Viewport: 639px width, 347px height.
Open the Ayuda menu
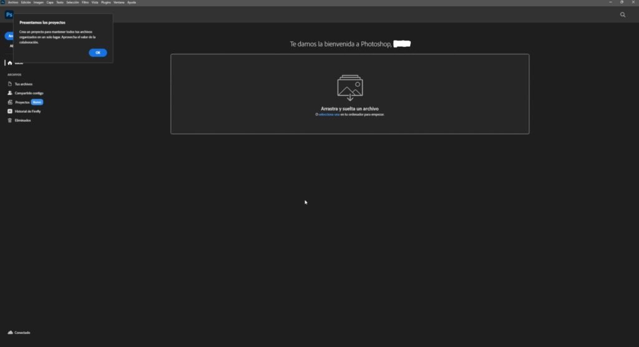coord(132,2)
